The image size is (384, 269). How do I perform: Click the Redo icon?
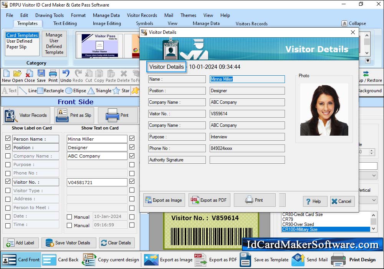point(78,76)
